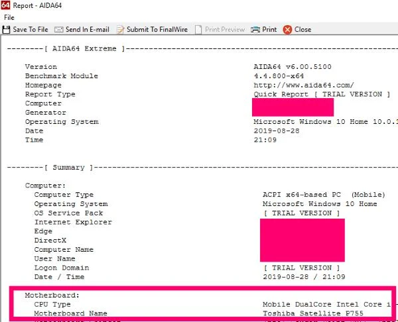The height and width of the screenshot is (322, 398).
Task: Click the Print label
Action: [269, 29]
